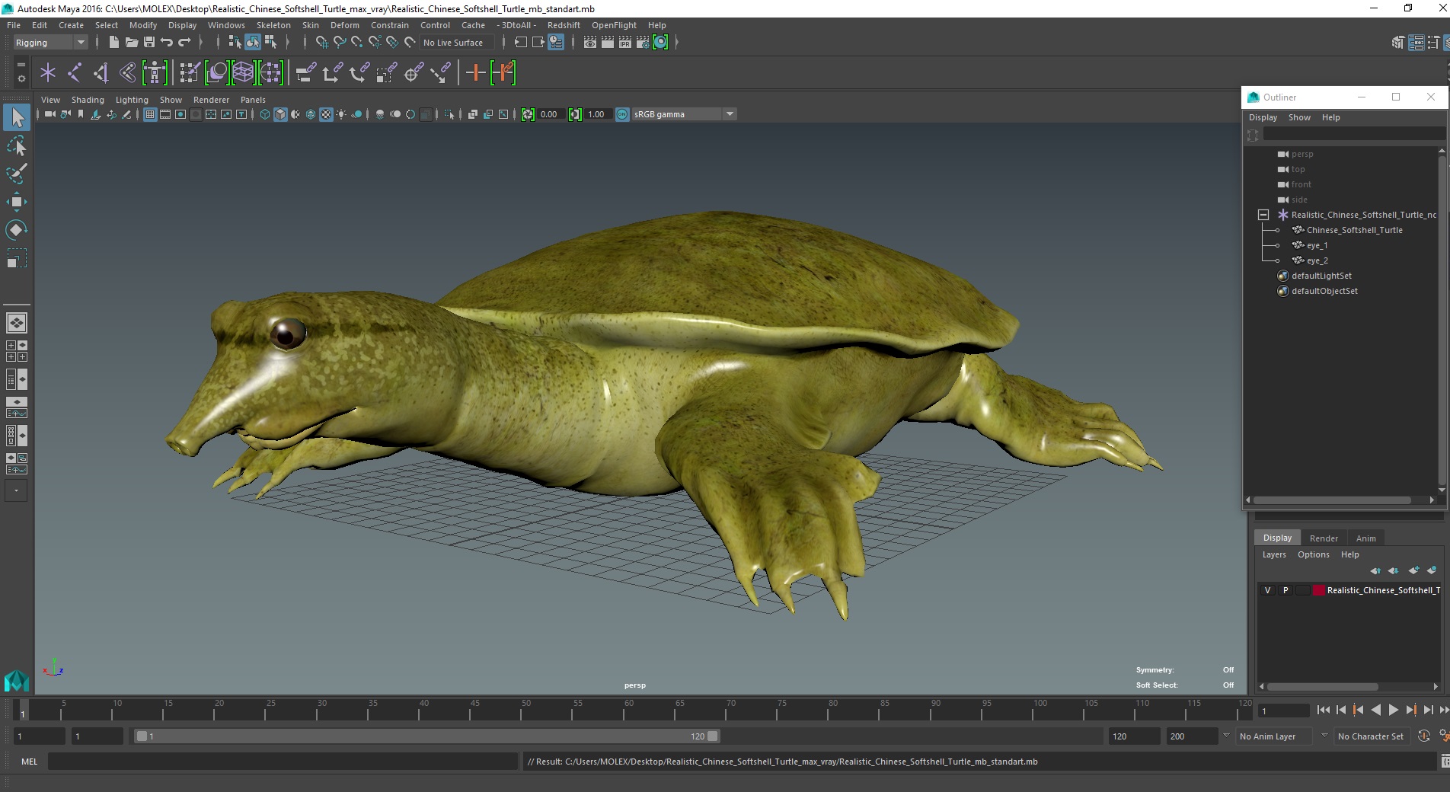Activate the Rotate tool in toolbox
The width and height of the screenshot is (1450, 792).
point(16,230)
